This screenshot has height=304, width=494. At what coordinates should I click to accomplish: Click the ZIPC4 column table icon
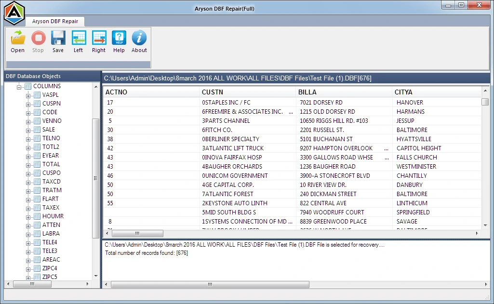click(37, 268)
